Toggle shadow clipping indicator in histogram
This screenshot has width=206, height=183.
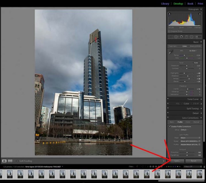tap(170, 14)
